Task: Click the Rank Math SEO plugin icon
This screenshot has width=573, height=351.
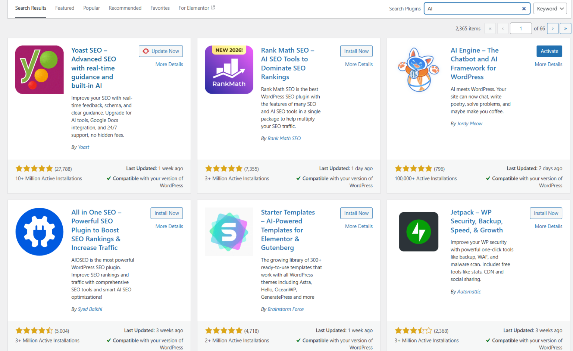Action: coord(229,70)
